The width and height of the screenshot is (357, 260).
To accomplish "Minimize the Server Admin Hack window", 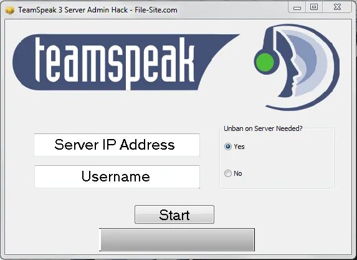I will point(297,7).
